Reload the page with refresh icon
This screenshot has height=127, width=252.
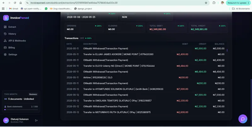(x=15, y=3)
